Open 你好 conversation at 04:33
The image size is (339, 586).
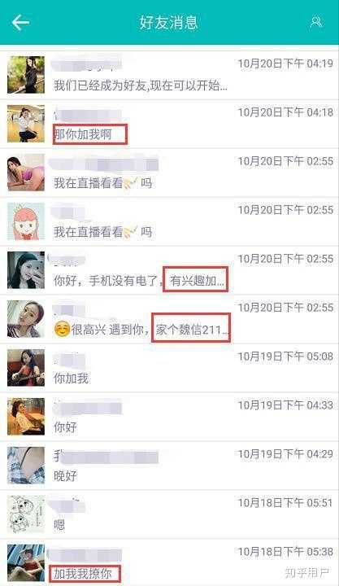pos(169,417)
